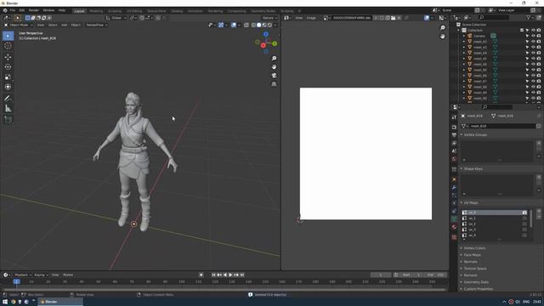Hide the Collection in viewport via eye icon

[x=533, y=31]
